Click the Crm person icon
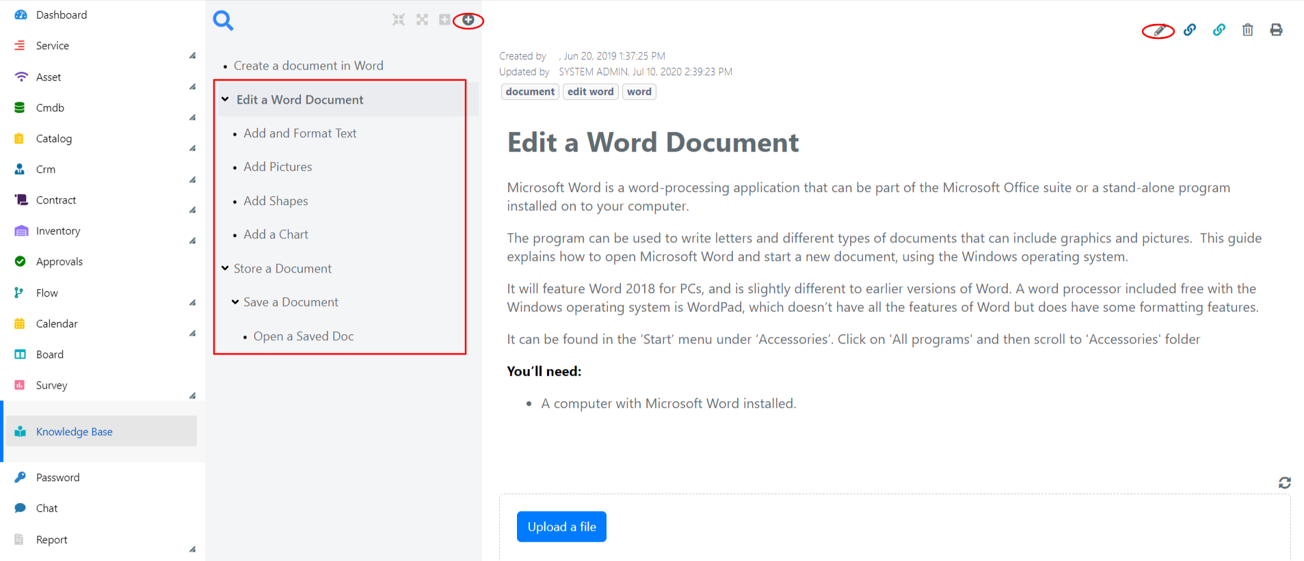The image size is (1304, 561). (20, 169)
